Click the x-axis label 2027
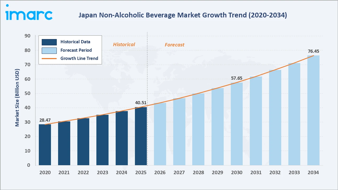This screenshot has width=338, height=190. (179, 173)
